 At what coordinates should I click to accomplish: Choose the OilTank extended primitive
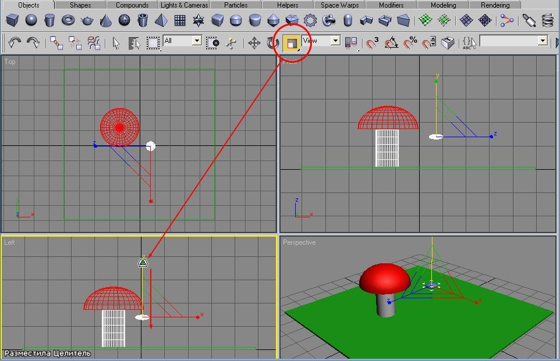click(x=236, y=20)
